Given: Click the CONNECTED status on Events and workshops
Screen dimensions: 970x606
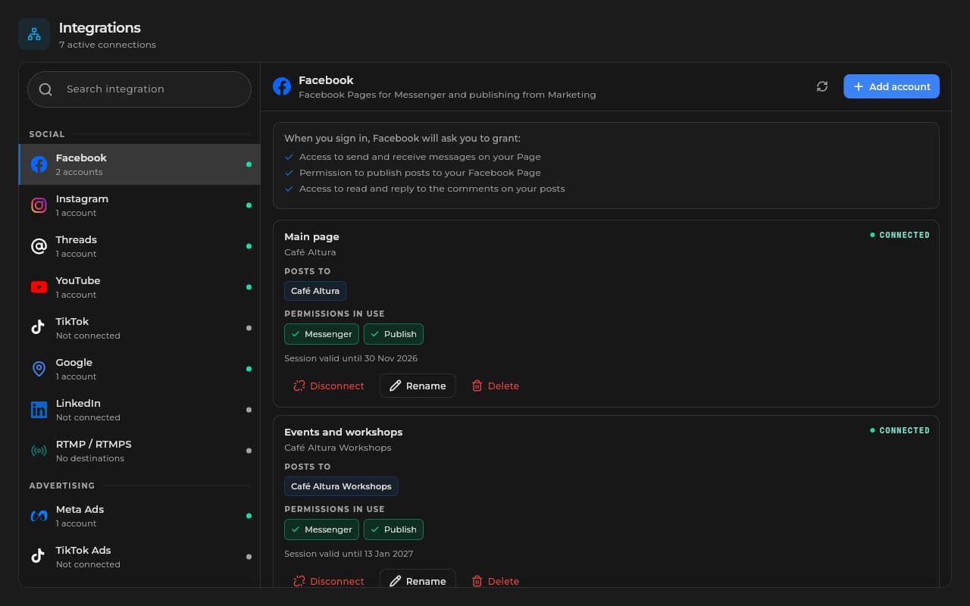Looking at the screenshot, I should tap(900, 430).
